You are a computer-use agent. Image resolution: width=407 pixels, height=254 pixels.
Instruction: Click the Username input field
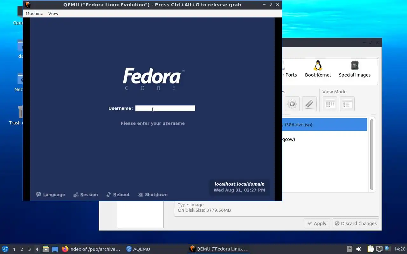pos(165,108)
